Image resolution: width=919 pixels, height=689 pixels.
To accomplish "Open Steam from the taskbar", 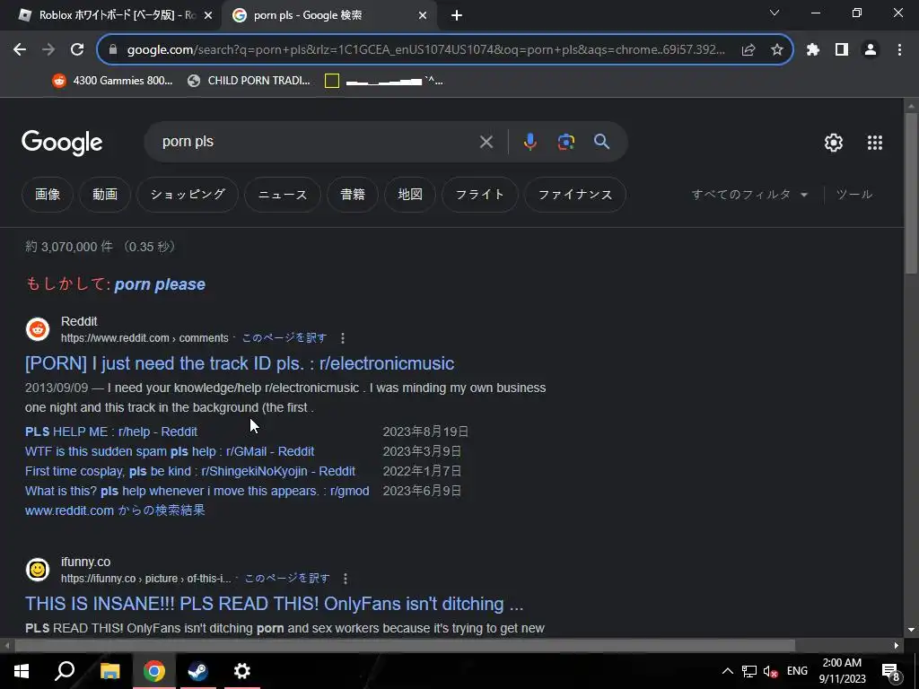I will click(198, 671).
